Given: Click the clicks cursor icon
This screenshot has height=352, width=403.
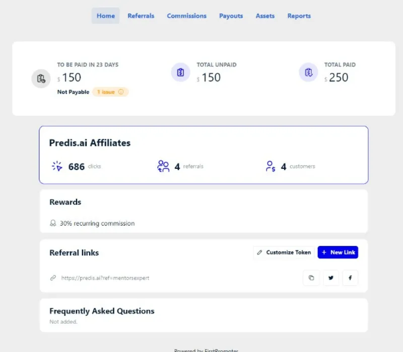Looking at the screenshot, I should 57,166.
